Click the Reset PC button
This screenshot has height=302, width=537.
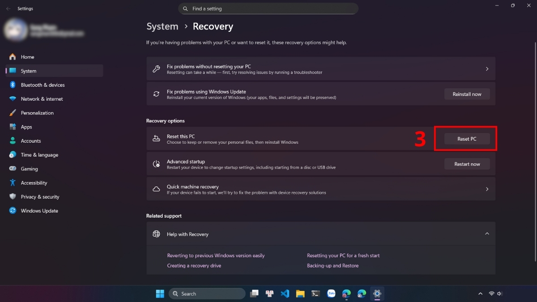(466, 139)
